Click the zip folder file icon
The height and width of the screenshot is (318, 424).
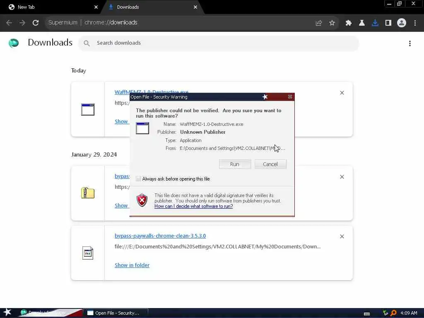click(88, 193)
